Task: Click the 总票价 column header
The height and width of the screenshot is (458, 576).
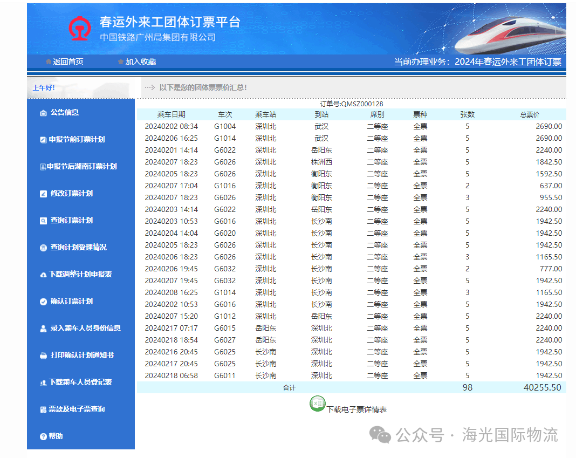Action: [529, 114]
